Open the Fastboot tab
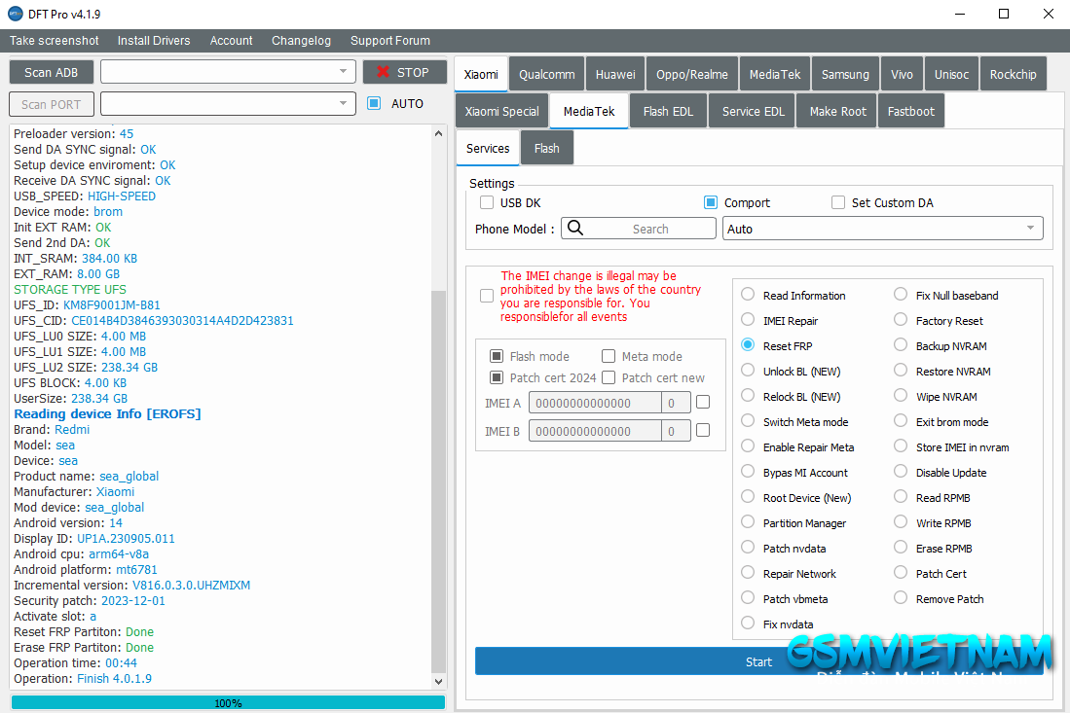Image resolution: width=1070 pixels, height=713 pixels. (x=910, y=111)
